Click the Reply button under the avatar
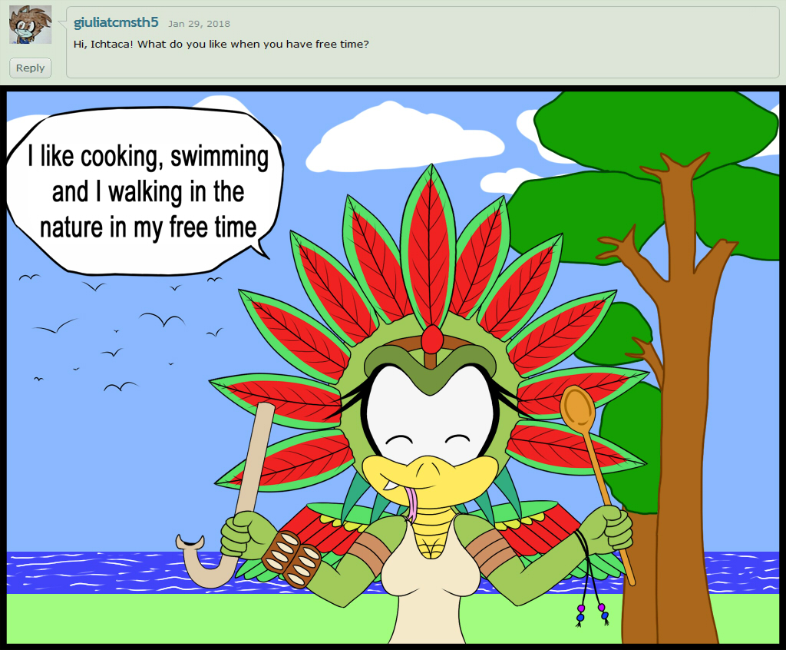The image size is (786, 650). [30, 68]
